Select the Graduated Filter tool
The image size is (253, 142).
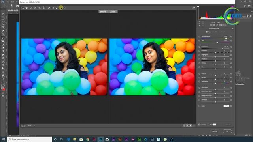[x=61, y=8]
